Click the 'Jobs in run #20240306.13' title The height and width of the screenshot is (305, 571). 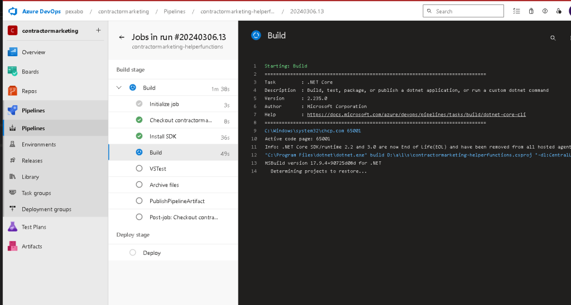click(179, 37)
